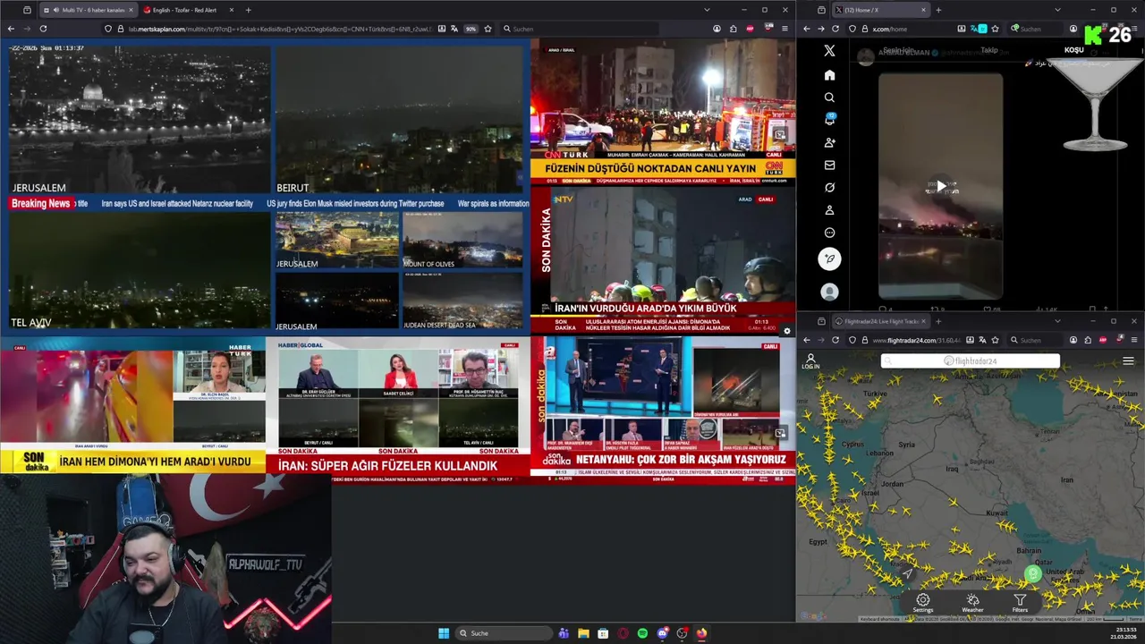
Task: Click BEIRUT live camera feed
Action: [398, 118]
